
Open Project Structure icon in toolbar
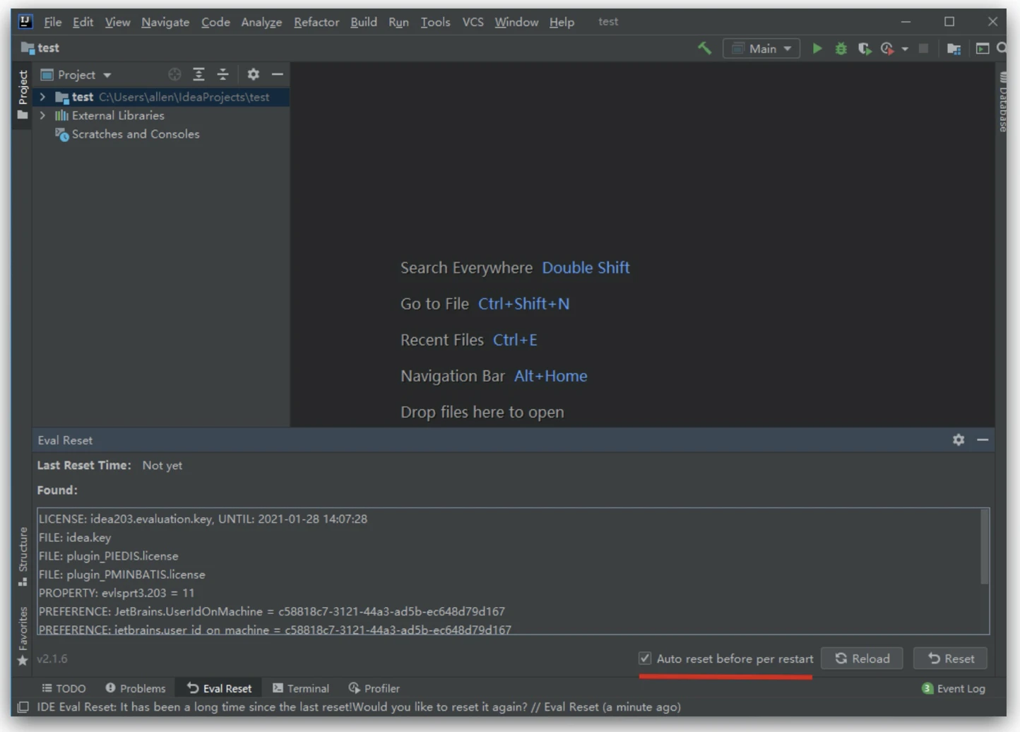point(954,48)
